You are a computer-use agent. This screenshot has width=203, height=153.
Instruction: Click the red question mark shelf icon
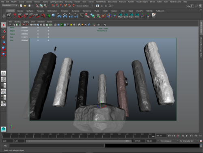[15, 15]
